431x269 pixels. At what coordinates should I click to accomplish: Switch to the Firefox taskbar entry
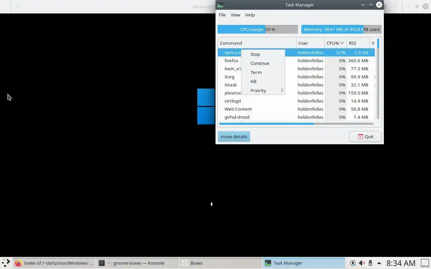coord(55,263)
